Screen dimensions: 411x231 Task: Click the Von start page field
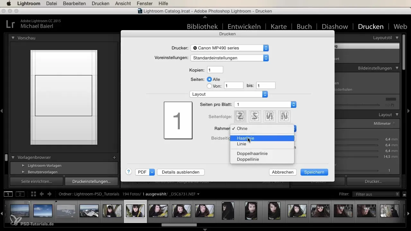click(234, 85)
